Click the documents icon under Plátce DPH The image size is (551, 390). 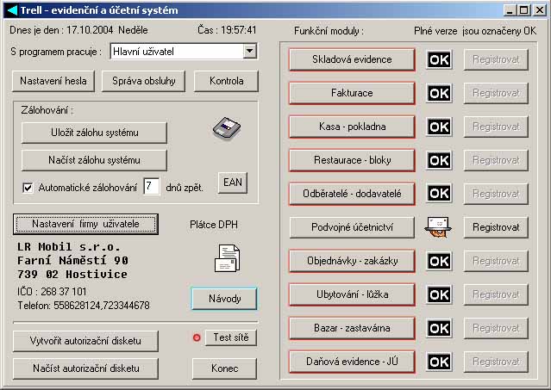[x=227, y=258]
